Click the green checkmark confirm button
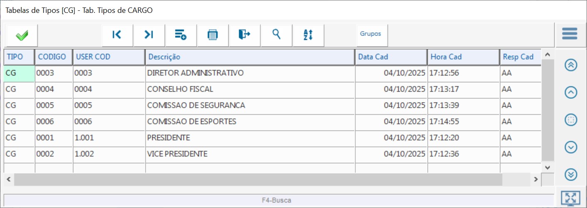587x208 pixels. pos(22,35)
